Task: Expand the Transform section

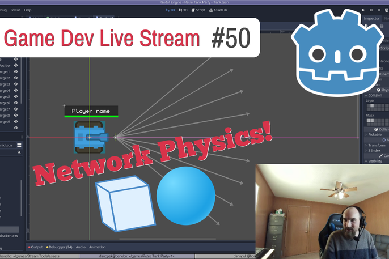Action: pyautogui.click(x=376, y=145)
